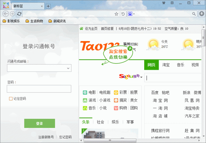Open a new tab with plus button

point(48,6)
